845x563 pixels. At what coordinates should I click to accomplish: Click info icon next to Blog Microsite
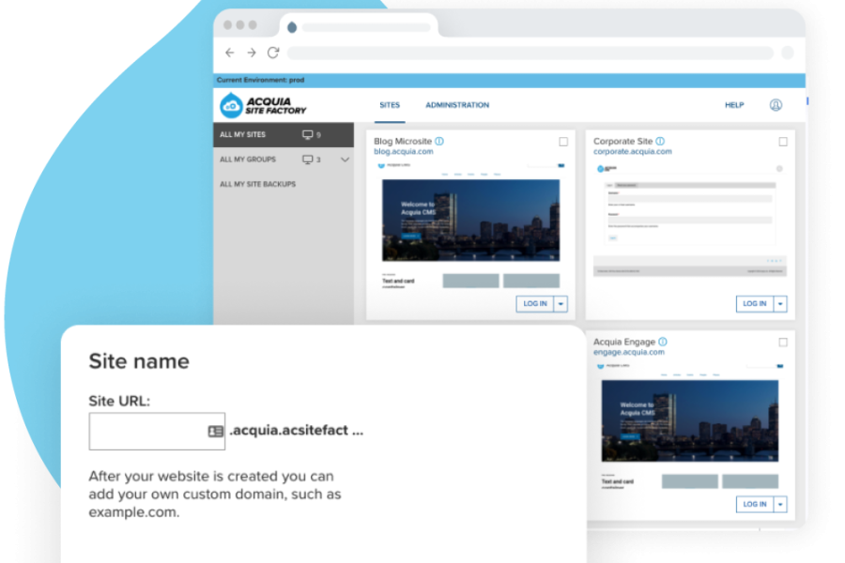point(439,142)
